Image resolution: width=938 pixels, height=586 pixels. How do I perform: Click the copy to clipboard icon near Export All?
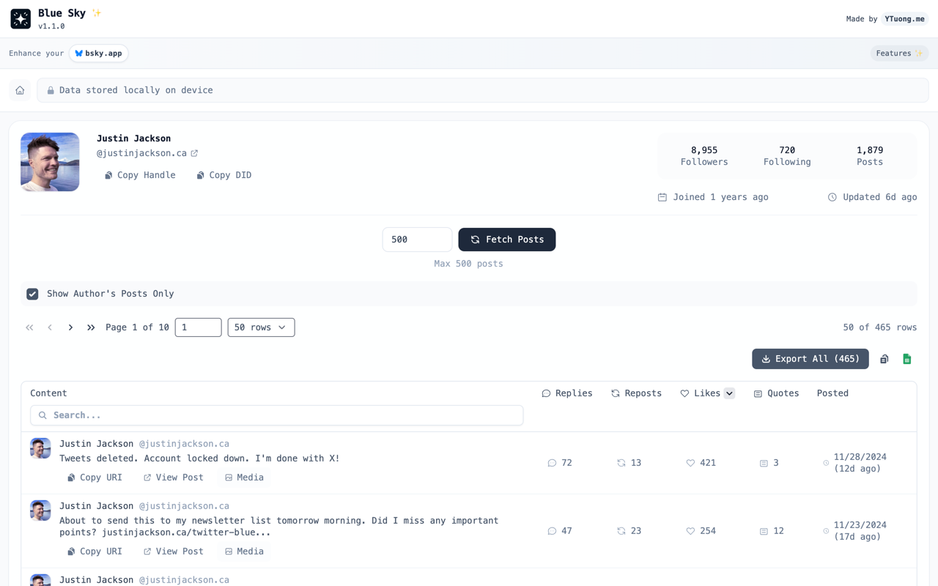[885, 359]
